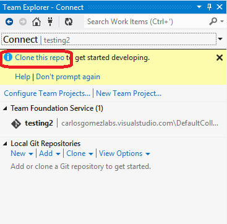The height and width of the screenshot is (224, 227).
Task: Click the Connect | testing2 page header
Action: pos(109,39)
